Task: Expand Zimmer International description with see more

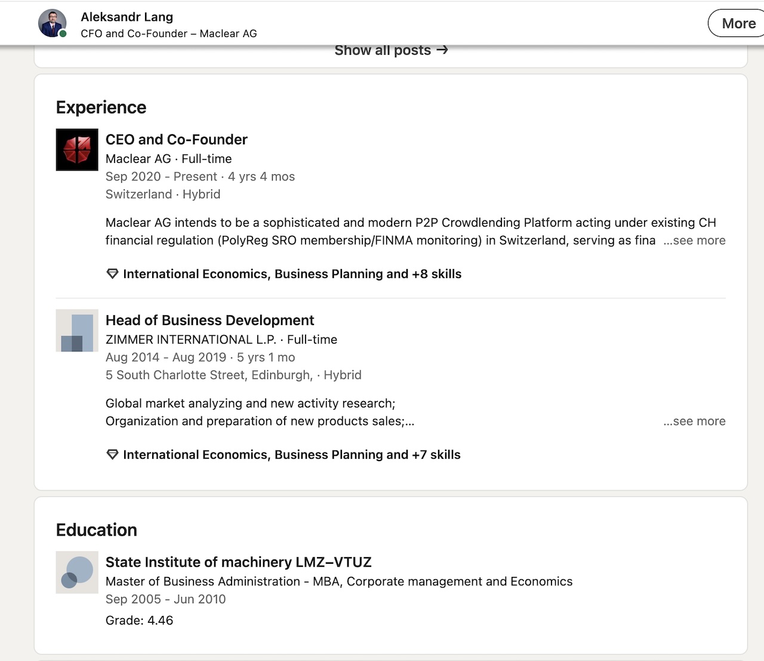Action: [x=694, y=421]
